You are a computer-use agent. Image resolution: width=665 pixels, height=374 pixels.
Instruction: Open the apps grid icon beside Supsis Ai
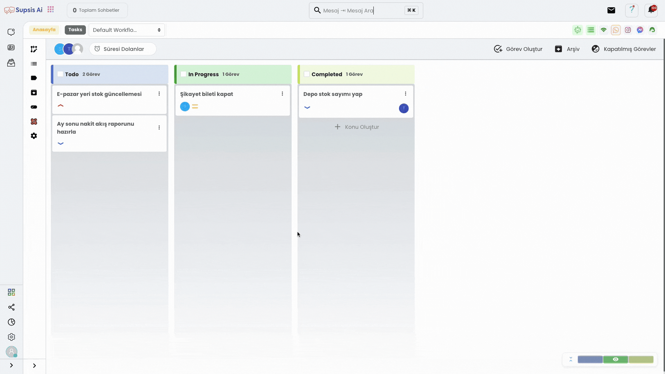coord(51,10)
